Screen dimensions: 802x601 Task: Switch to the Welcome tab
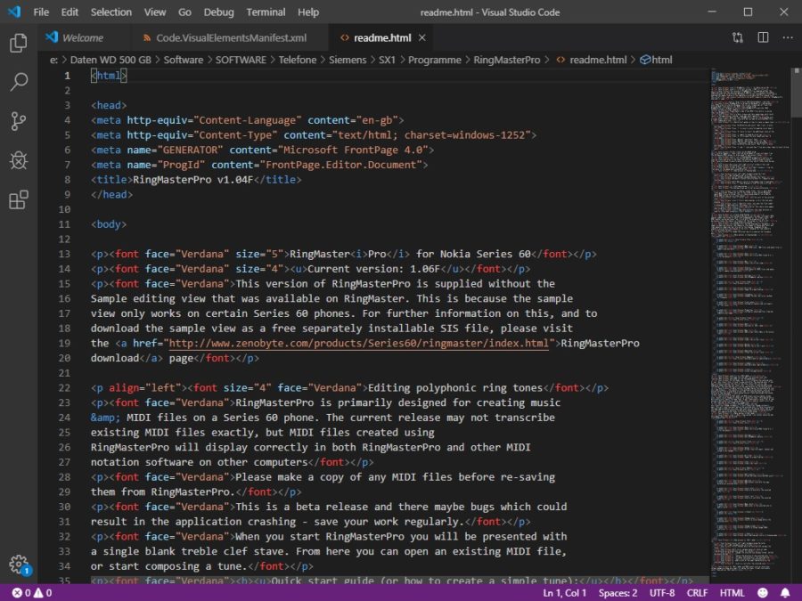tap(85, 37)
